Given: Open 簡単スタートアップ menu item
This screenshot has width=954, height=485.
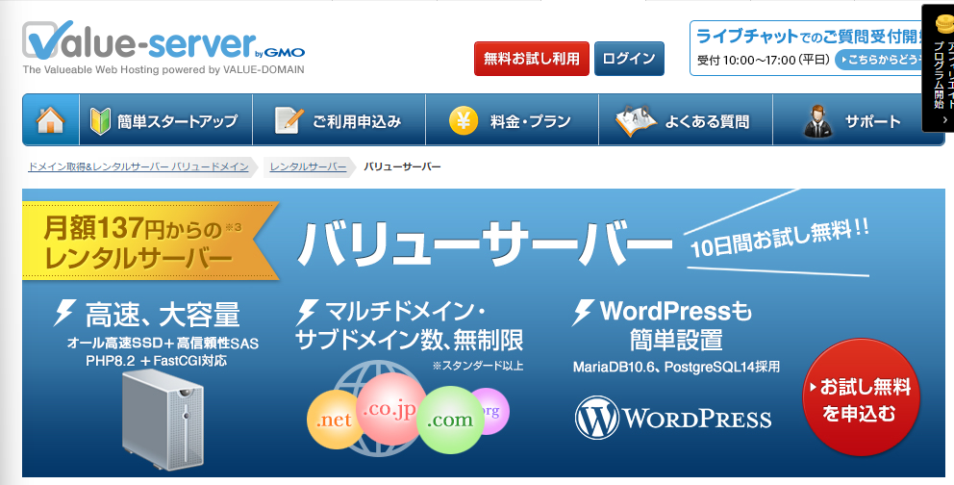Looking at the screenshot, I should pos(165,120).
